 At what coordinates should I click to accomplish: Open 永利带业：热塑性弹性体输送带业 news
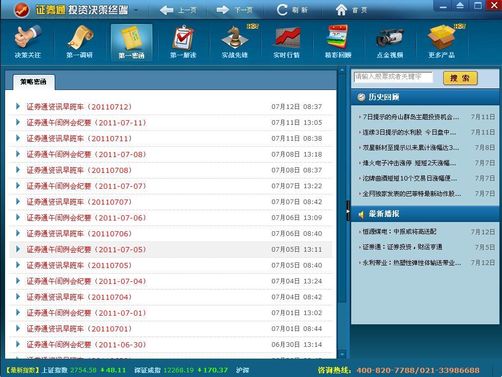pos(412,262)
